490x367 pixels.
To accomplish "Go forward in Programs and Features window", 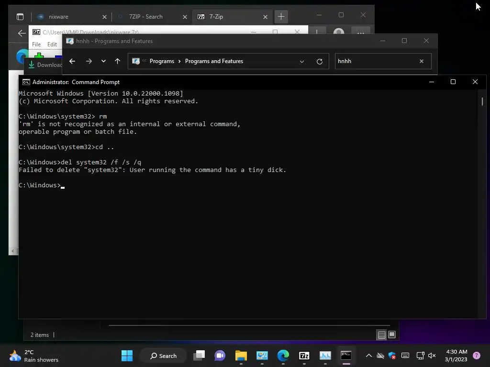I will tap(89, 61).
